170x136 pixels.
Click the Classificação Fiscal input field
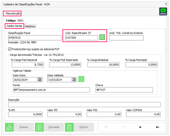click(x=35, y=38)
